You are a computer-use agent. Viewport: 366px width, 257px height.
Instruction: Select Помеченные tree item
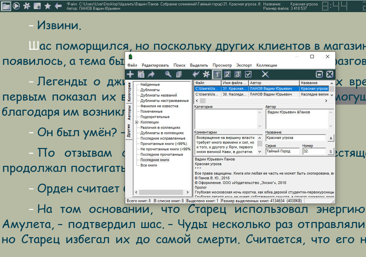coord(151,111)
